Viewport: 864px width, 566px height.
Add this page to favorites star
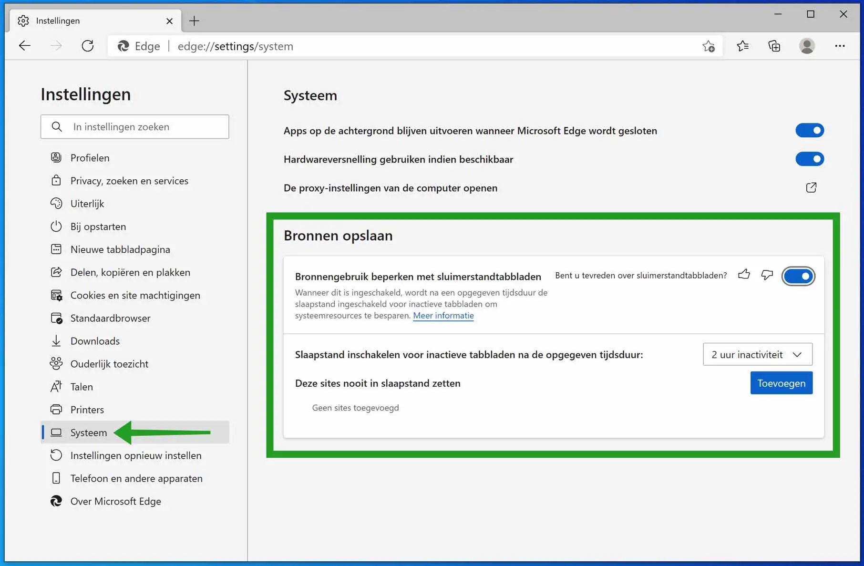[x=709, y=46]
